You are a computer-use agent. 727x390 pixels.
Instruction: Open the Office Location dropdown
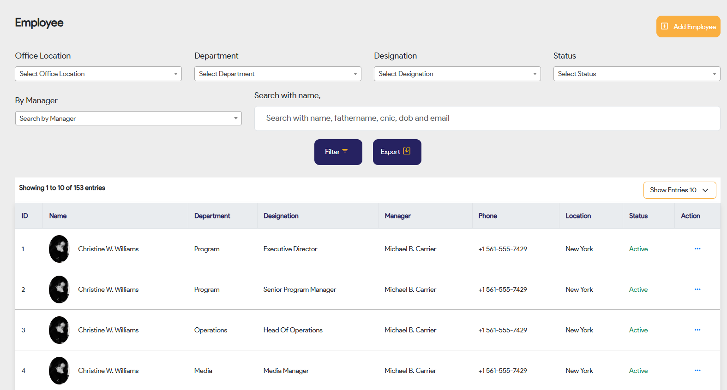click(x=98, y=74)
